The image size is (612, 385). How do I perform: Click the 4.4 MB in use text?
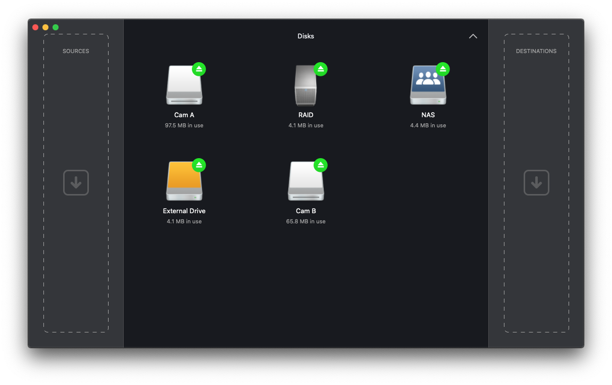428,125
